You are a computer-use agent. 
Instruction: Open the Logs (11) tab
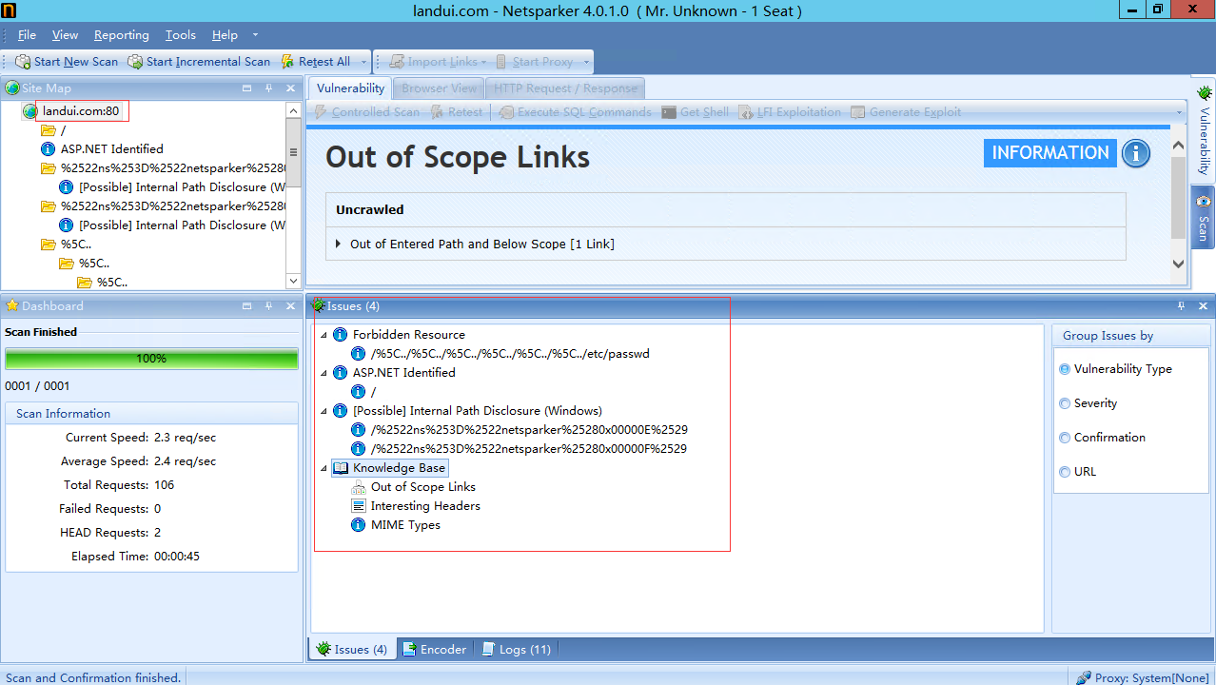(x=517, y=649)
